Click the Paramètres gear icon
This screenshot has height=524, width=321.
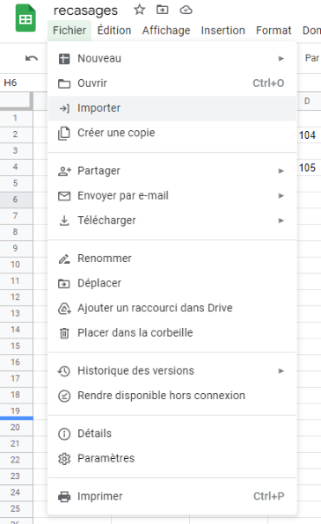tap(64, 459)
